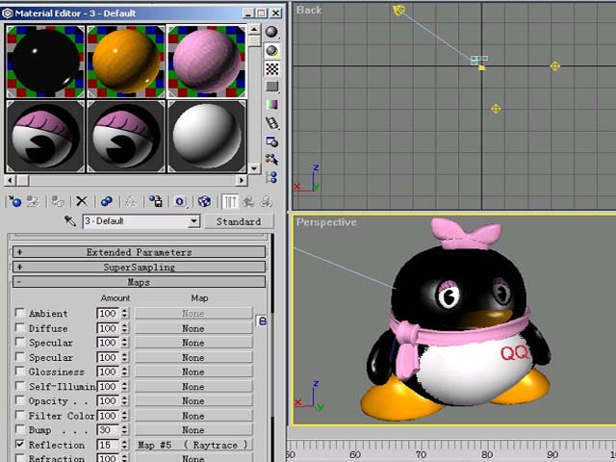This screenshot has height=462, width=616.
Task: Click the Opacity amount spinner arrows
Action: click(x=124, y=400)
